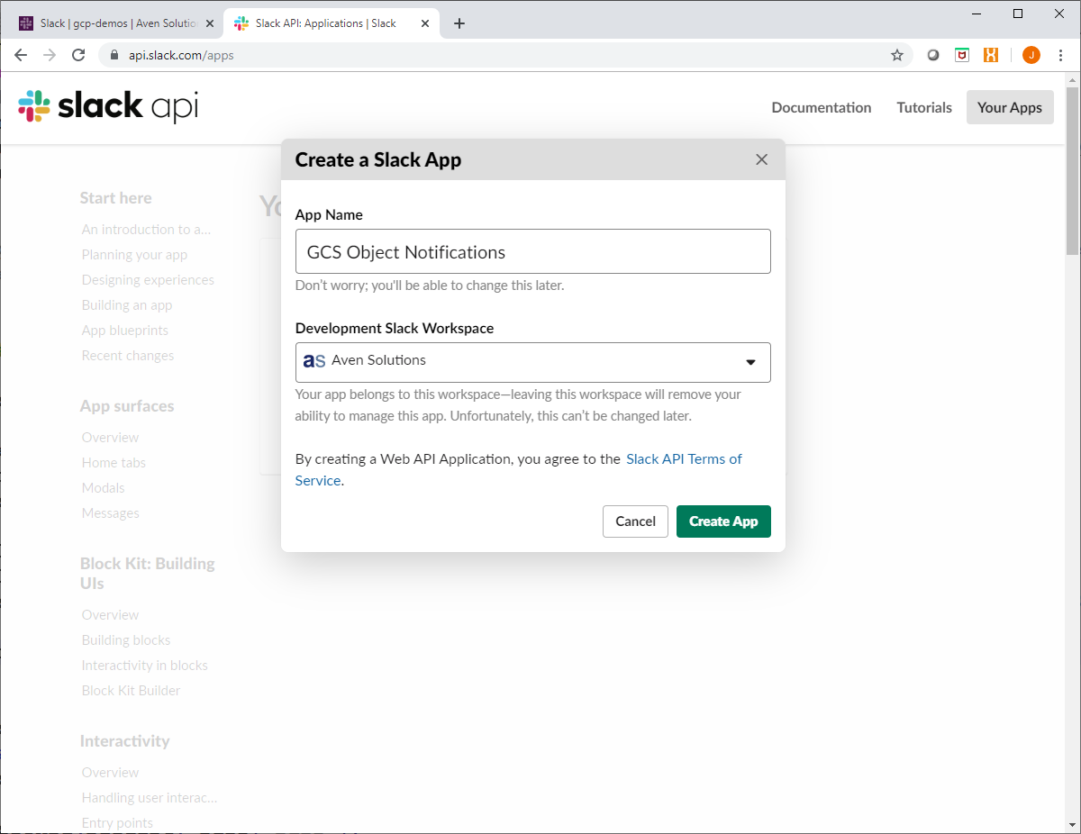1081x834 pixels.
Task: Click the 'you'll be able to change this later' hint
Action: 430,286
